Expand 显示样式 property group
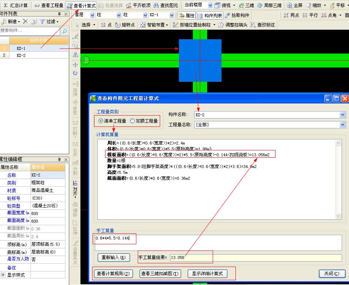 pos(3,275)
